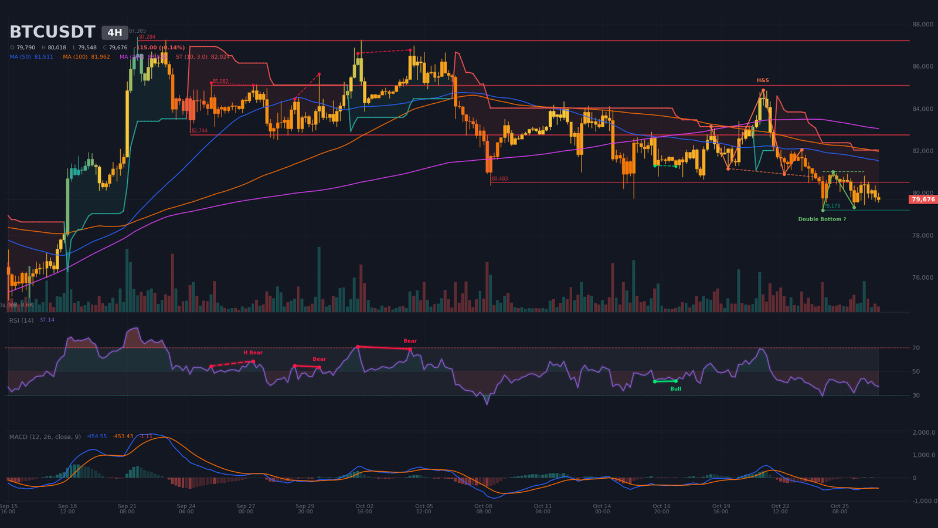Click the red 79,676 price tag on the axis
Viewport: 938px width, 528px height.
tap(923, 199)
